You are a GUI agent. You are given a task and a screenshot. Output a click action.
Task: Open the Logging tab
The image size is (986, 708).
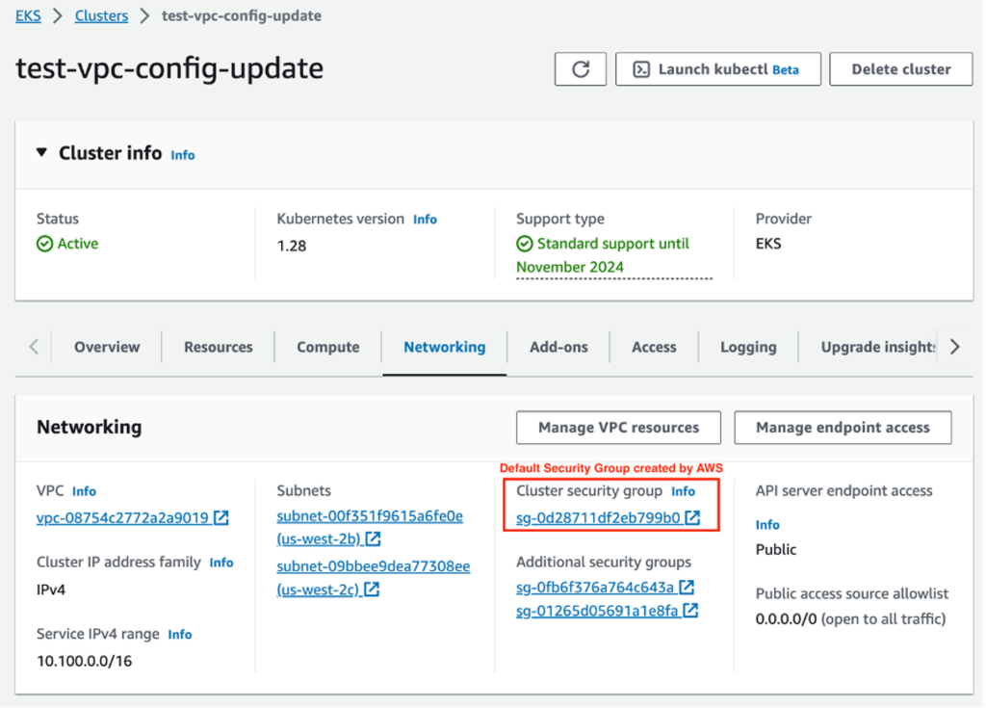[x=748, y=347]
